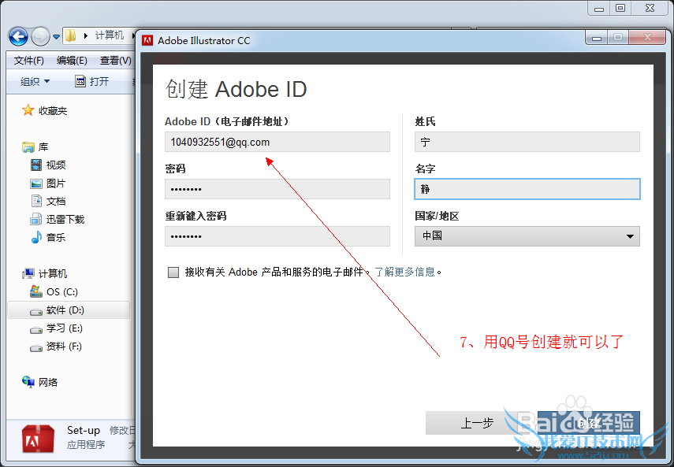Open the 音乐 music note icon
674x467 pixels.
pyautogui.click(x=36, y=237)
